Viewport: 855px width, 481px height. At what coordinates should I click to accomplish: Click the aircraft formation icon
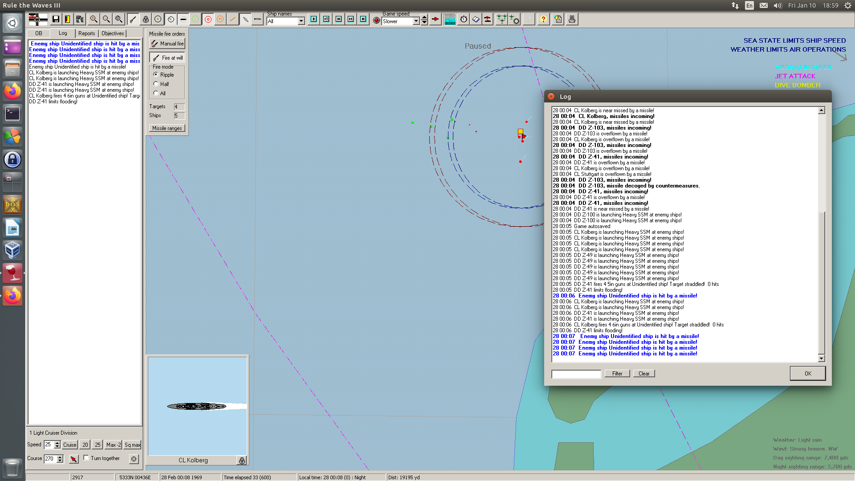pyautogui.click(x=501, y=19)
